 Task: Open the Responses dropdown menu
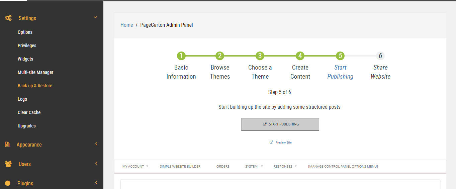point(285,166)
